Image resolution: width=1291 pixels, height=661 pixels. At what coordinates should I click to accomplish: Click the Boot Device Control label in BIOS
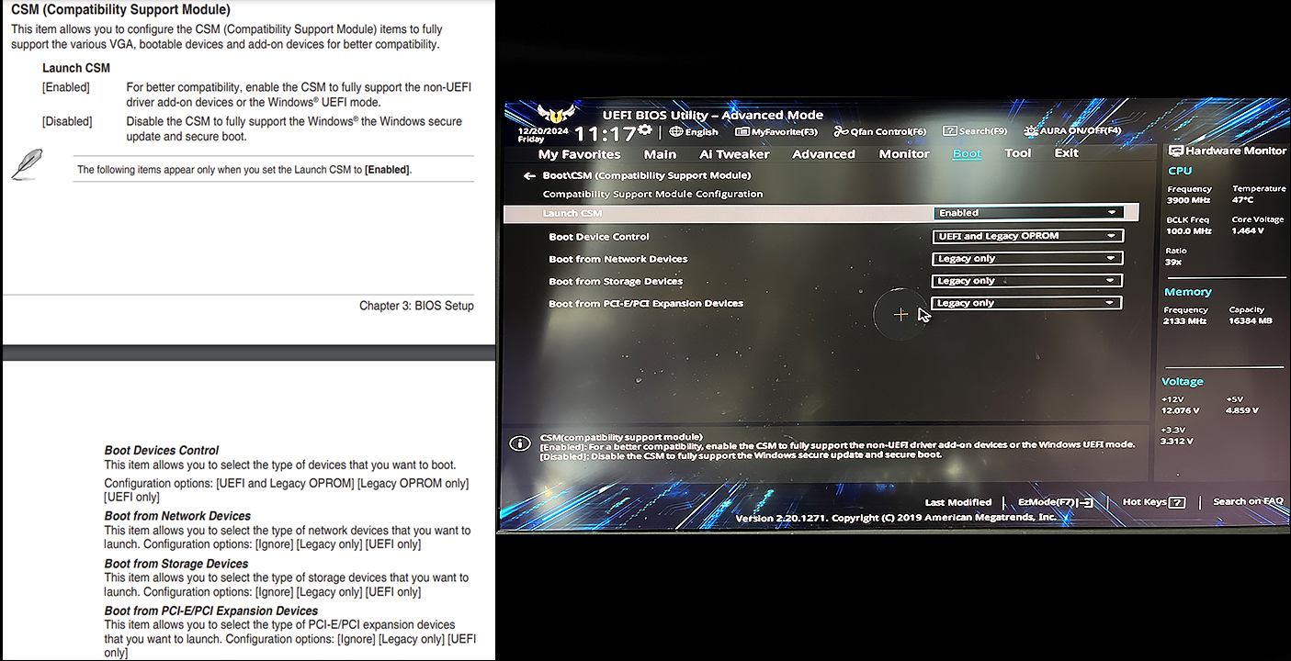pos(599,237)
